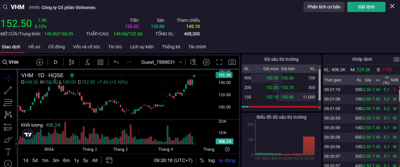Switch to the Tin tức tab
Screen dimensions: 400x167
point(115,47)
